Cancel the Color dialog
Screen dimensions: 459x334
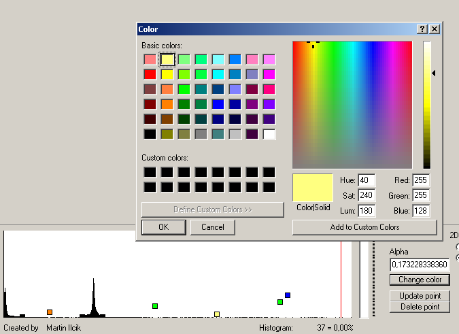pos(212,227)
